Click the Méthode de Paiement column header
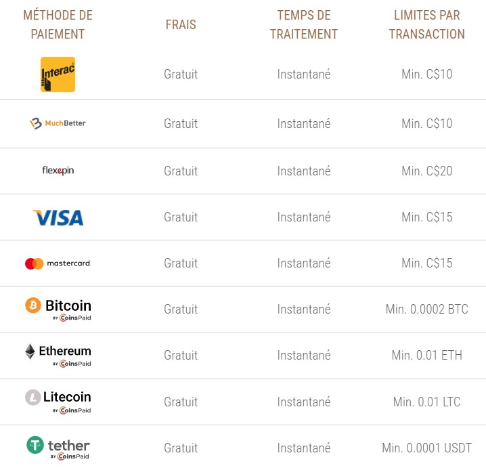This screenshot has height=470, width=486. [x=58, y=24]
